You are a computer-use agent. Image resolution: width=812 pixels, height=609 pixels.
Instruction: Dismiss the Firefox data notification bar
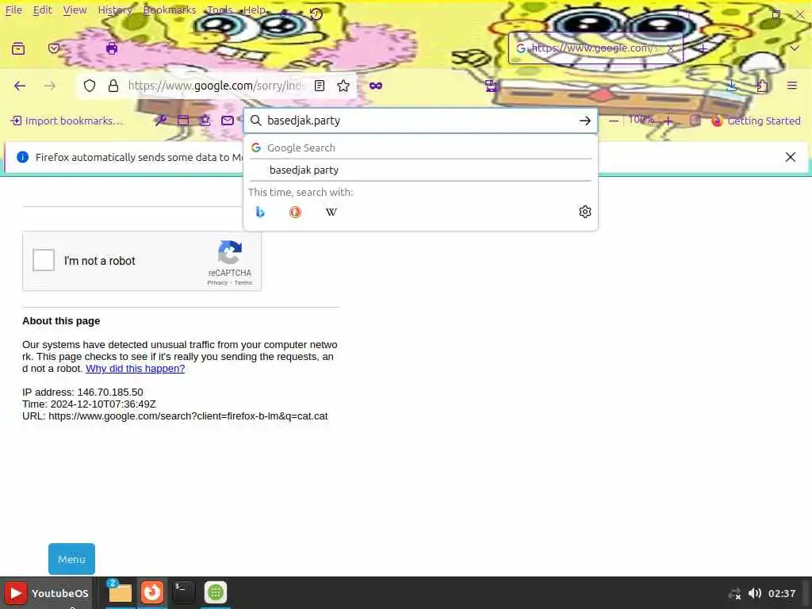791,157
